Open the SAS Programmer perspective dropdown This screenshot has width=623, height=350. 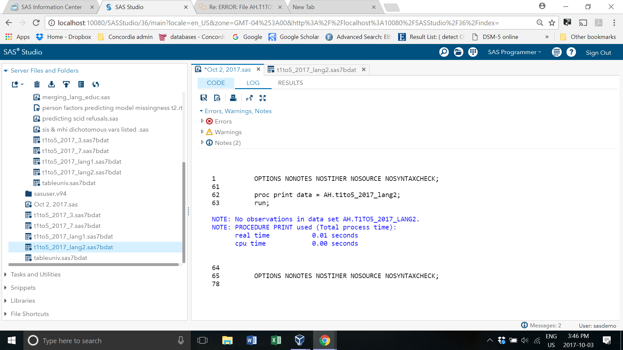click(514, 52)
